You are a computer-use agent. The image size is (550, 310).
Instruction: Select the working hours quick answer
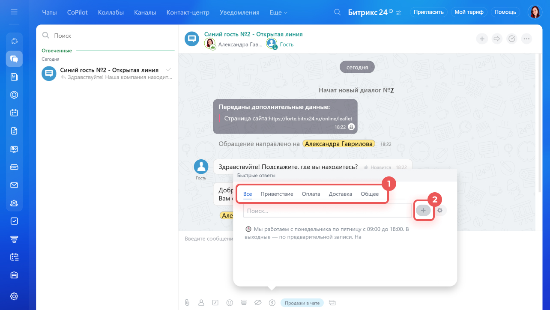tap(327, 232)
